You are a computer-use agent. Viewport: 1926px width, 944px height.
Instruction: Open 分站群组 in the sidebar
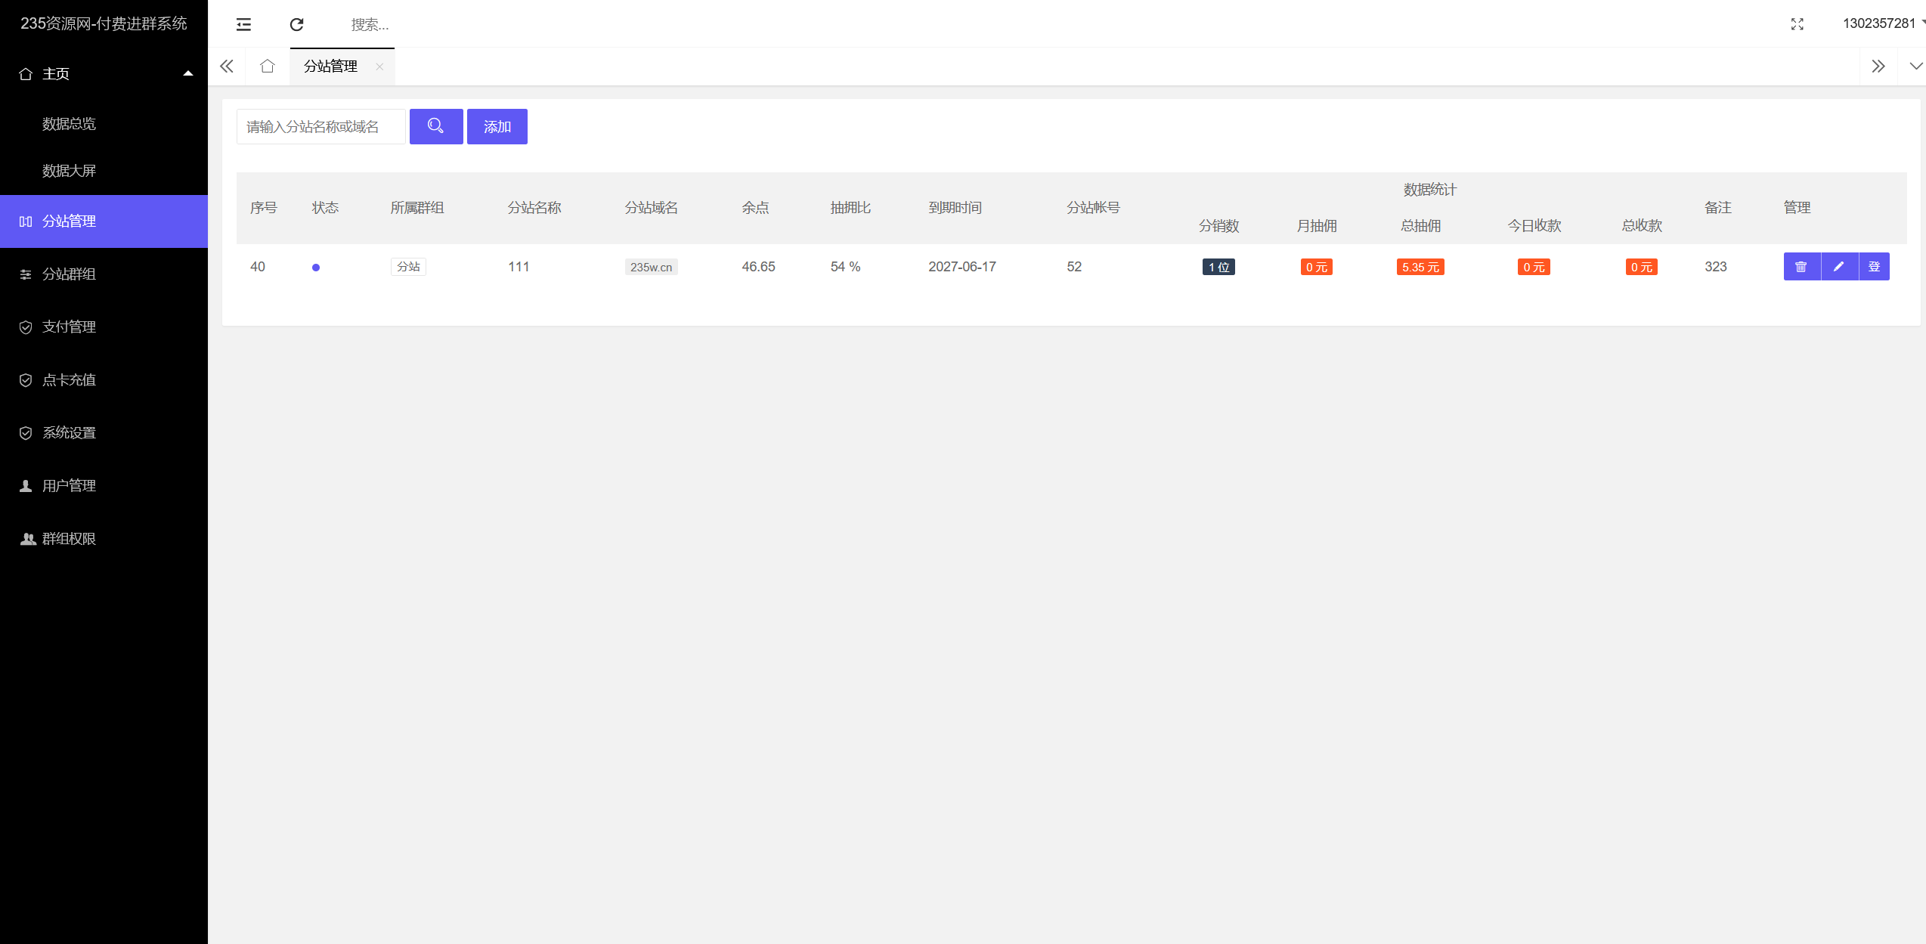[69, 274]
